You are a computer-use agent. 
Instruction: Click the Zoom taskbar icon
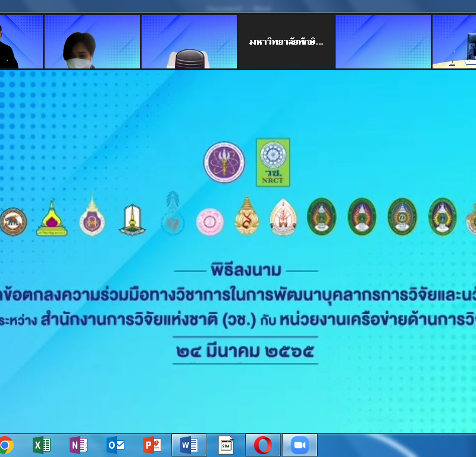point(300,445)
